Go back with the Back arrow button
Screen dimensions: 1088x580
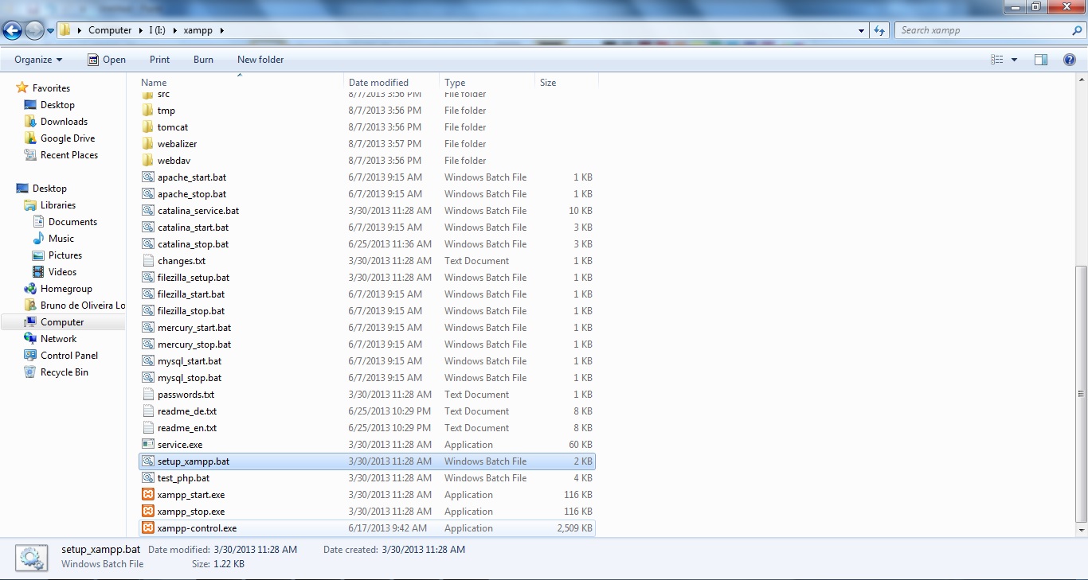12,30
